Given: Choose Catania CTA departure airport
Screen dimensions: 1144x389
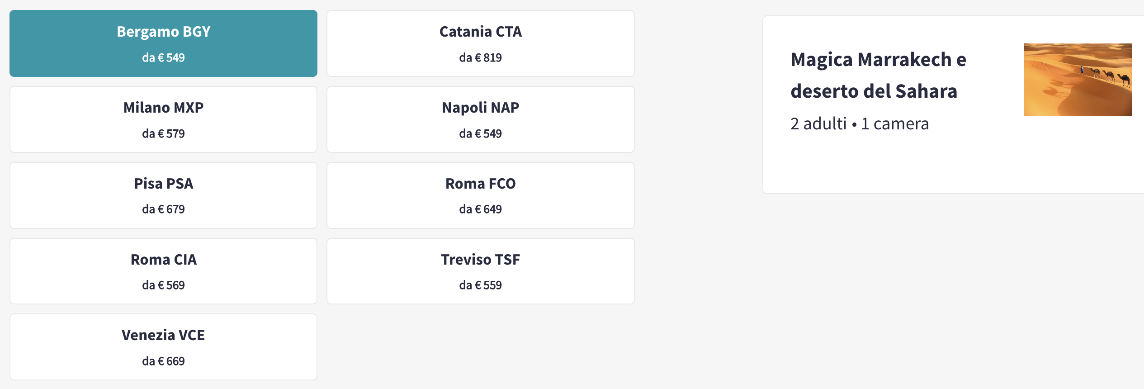Looking at the screenshot, I should coord(481,43).
